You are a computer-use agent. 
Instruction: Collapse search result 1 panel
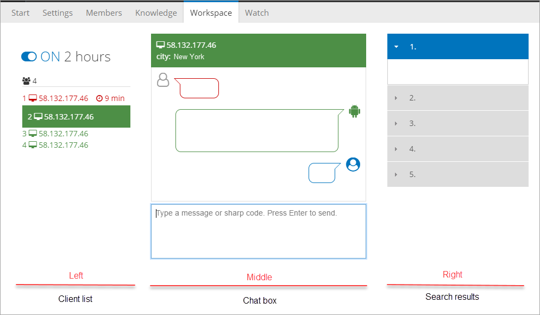tap(457, 47)
